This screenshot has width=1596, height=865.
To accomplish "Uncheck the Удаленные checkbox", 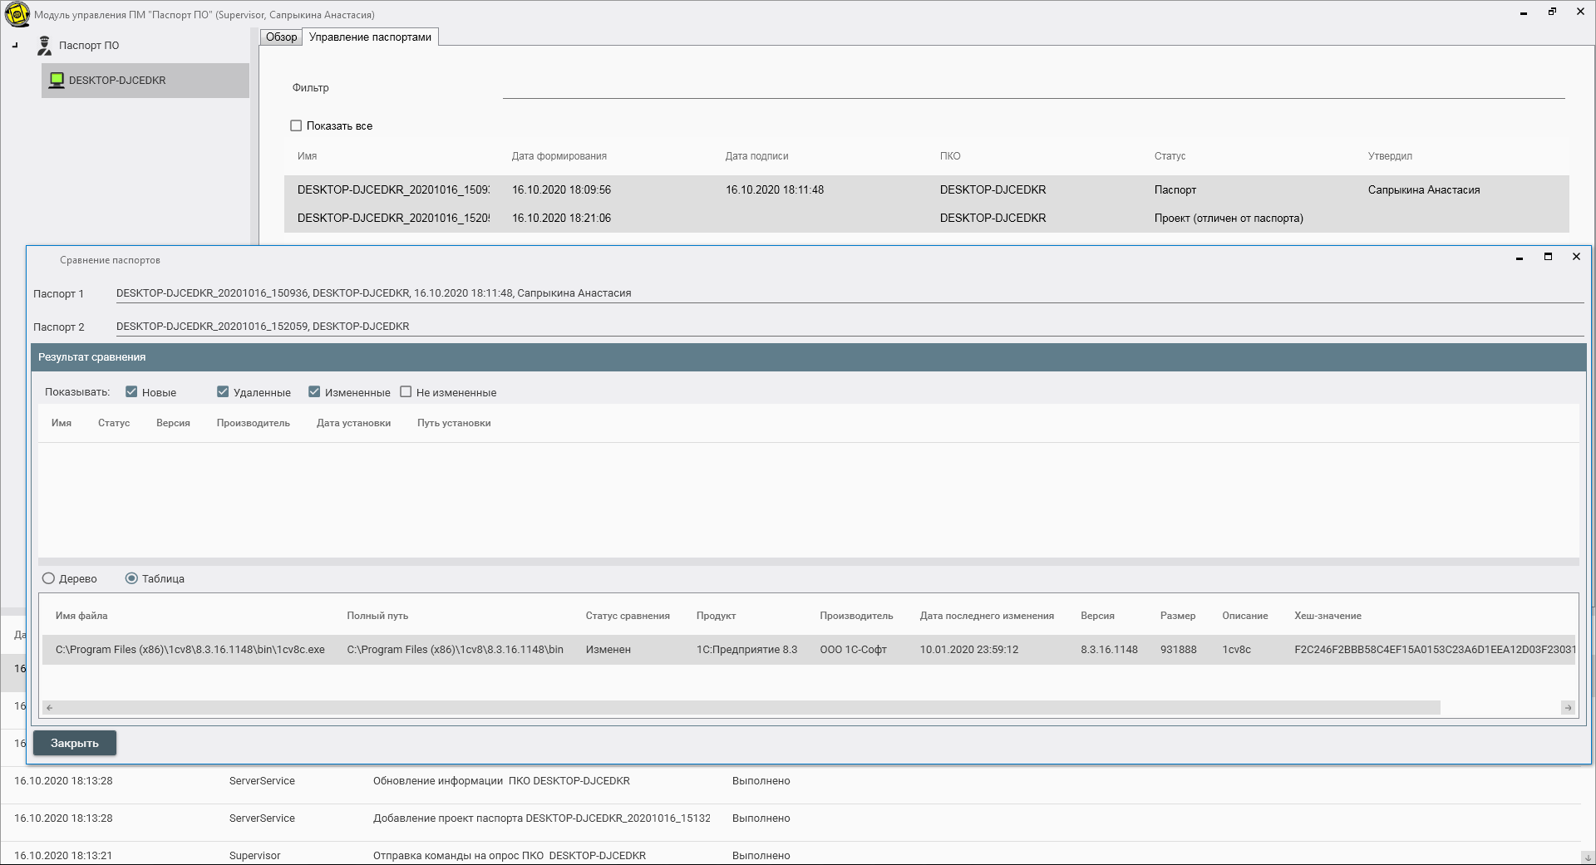I will point(223,392).
